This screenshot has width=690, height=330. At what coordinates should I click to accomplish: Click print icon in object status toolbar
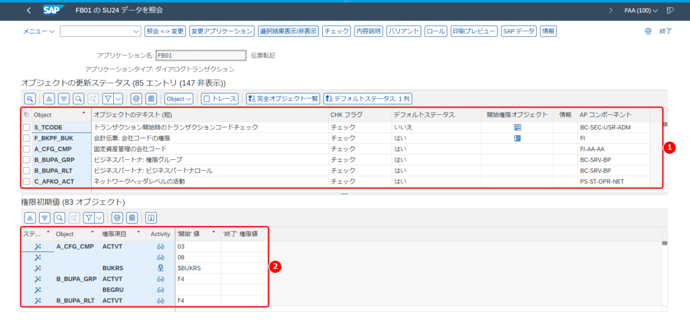[x=136, y=99]
